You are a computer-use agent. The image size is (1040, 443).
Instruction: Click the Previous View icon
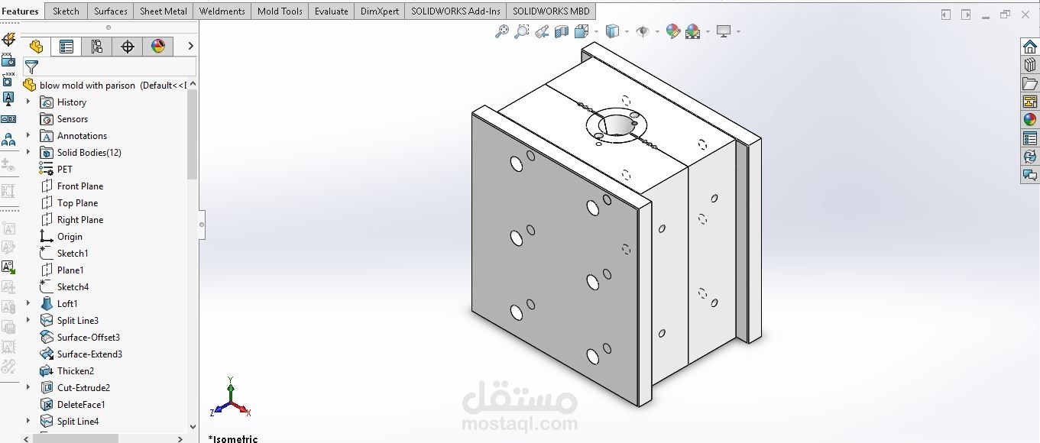point(542,31)
